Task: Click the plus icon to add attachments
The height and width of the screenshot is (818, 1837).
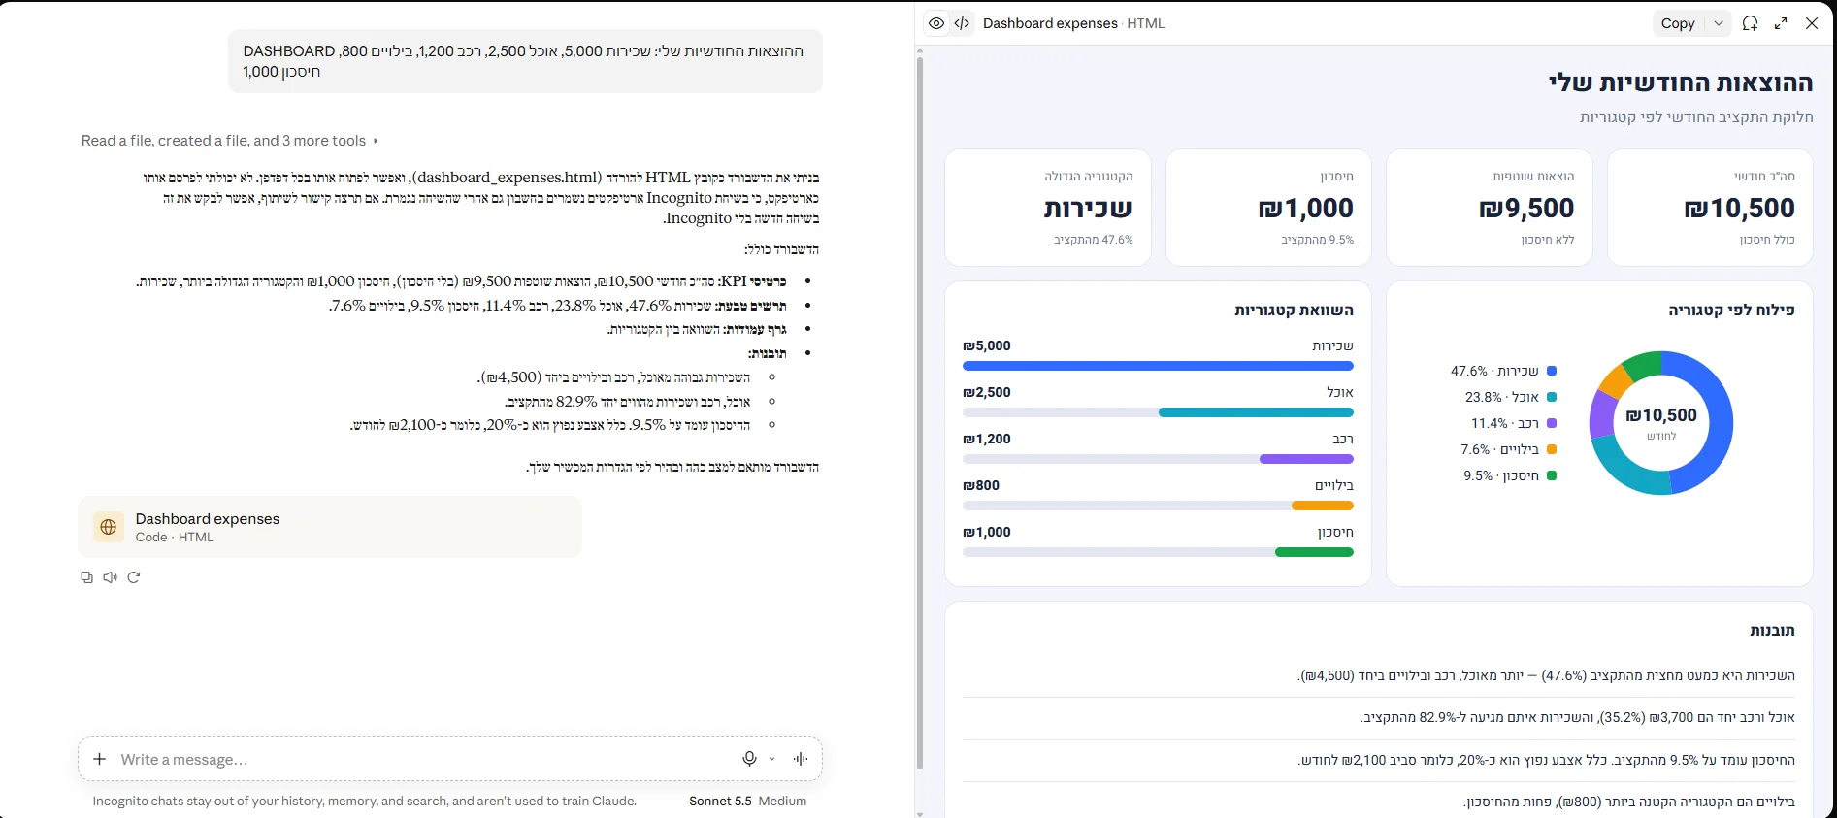Action: 99,759
